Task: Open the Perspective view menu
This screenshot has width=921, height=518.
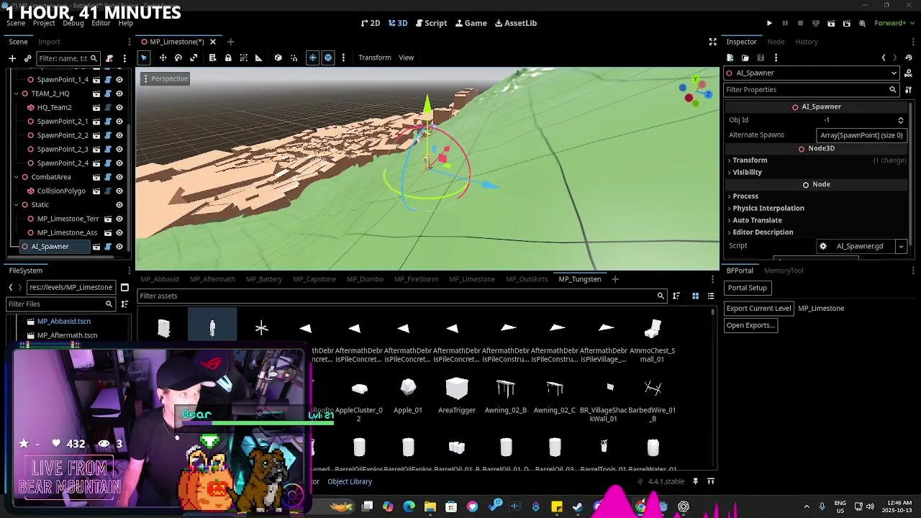Action: (x=165, y=78)
